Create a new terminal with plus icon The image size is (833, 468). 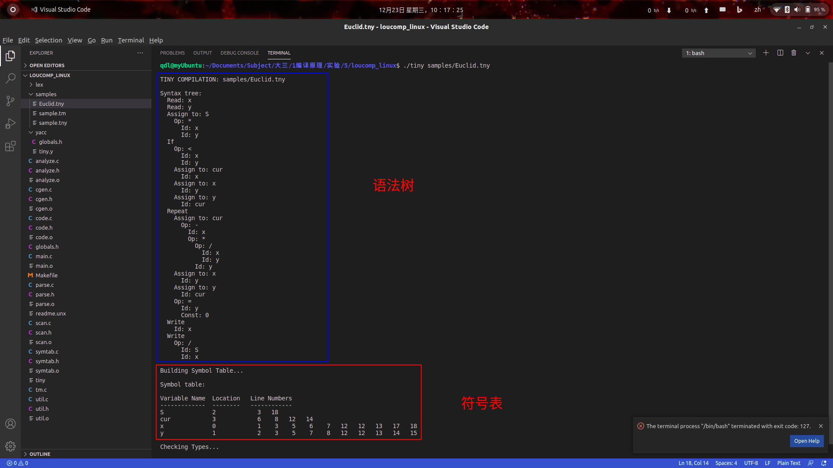(x=766, y=53)
